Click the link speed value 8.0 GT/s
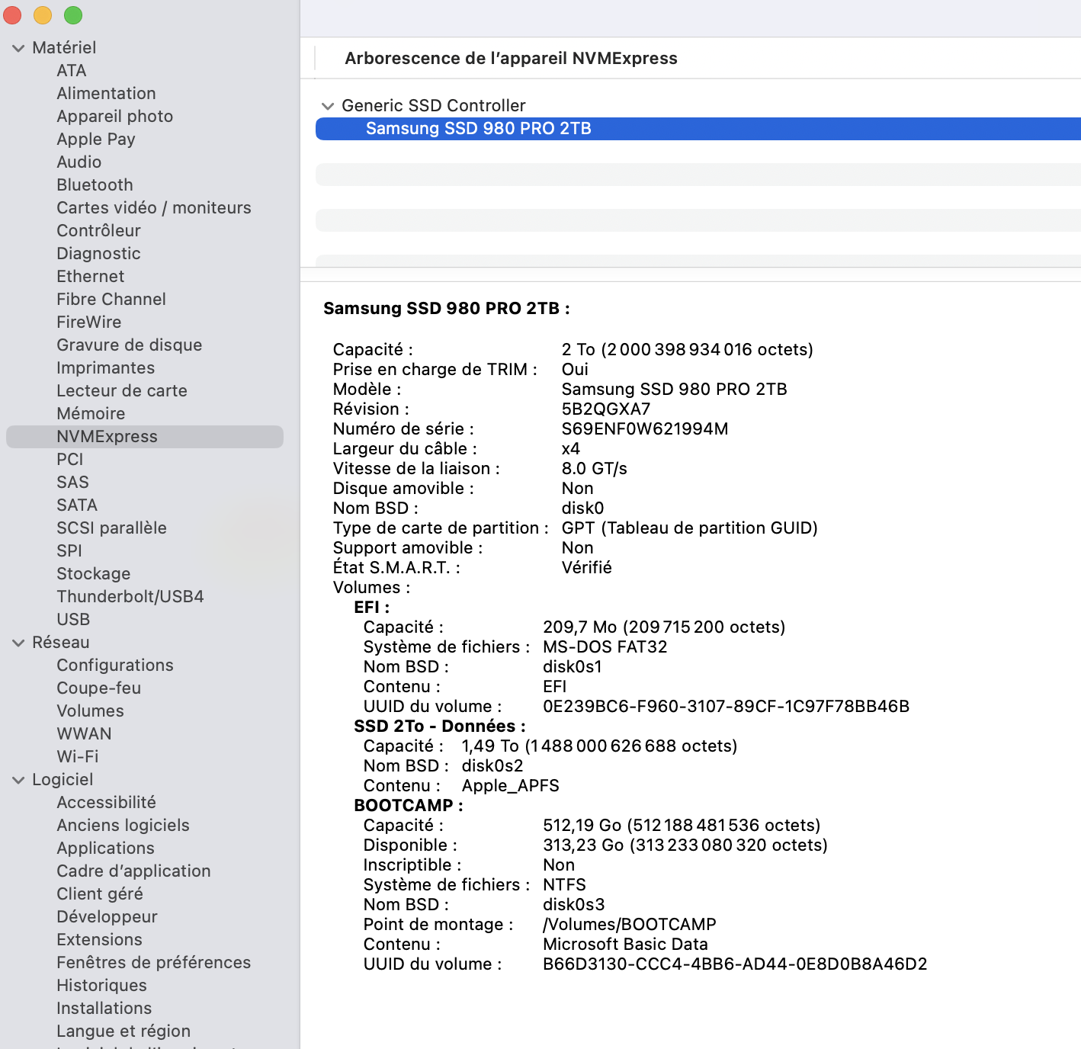This screenshot has height=1049, width=1081. tap(595, 468)
